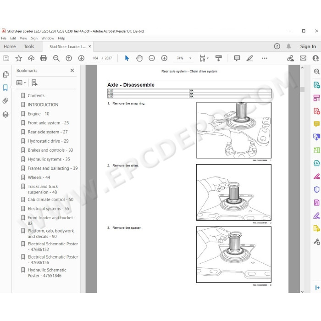
Task: Expand the right tools pane arrow
Action: coord(317,288)
